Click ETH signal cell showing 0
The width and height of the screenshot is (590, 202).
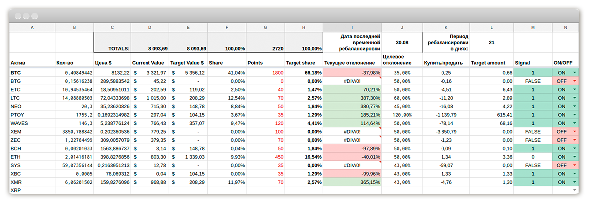533,157
